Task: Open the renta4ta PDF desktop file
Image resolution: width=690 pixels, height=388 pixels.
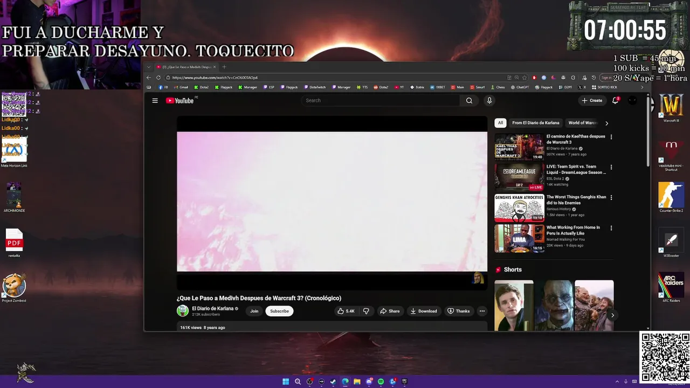Action: point(14,242)
